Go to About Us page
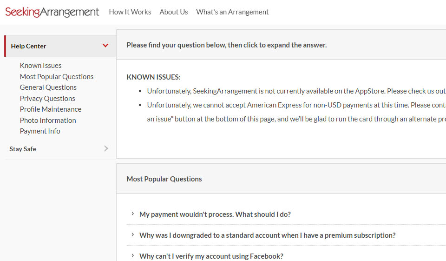 pos(173,12)
